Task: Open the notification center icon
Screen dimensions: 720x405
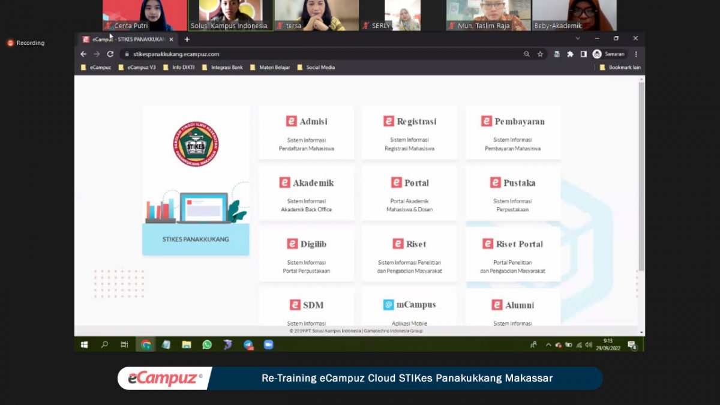Action: [631, 344]
